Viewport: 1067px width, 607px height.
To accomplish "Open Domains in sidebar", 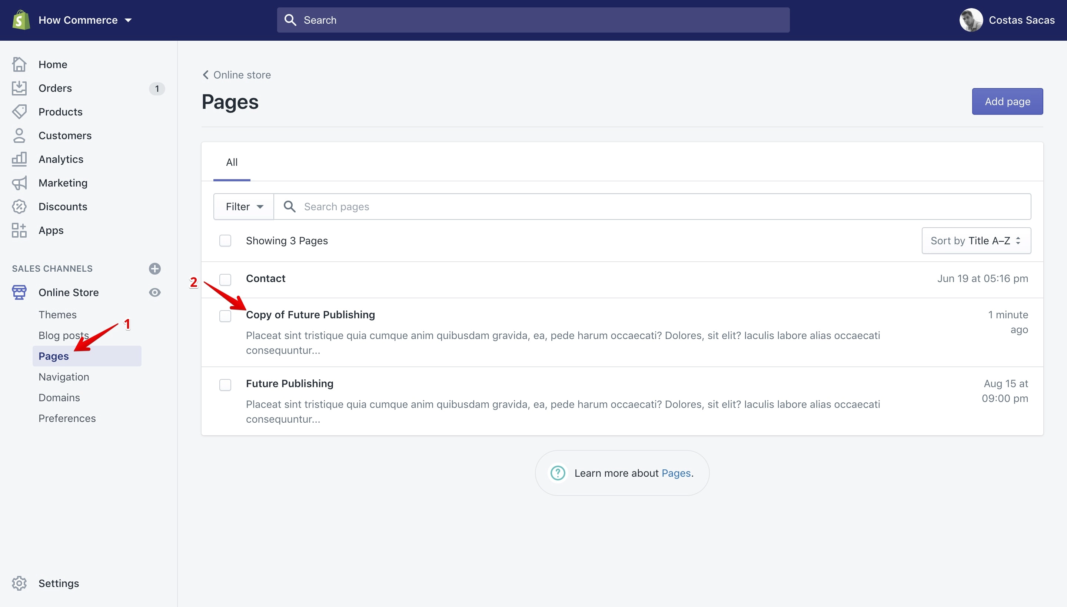I will [59, 397].
